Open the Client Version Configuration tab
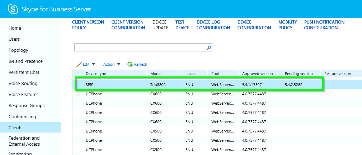Image resolution: width=362 pixels, height=155 pixels. (x=128, y=25)
